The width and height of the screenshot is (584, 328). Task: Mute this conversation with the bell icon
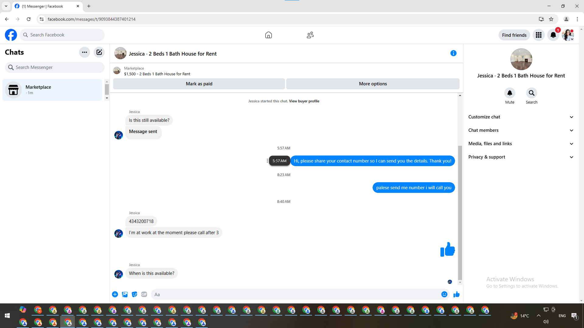tap(510, 93)
